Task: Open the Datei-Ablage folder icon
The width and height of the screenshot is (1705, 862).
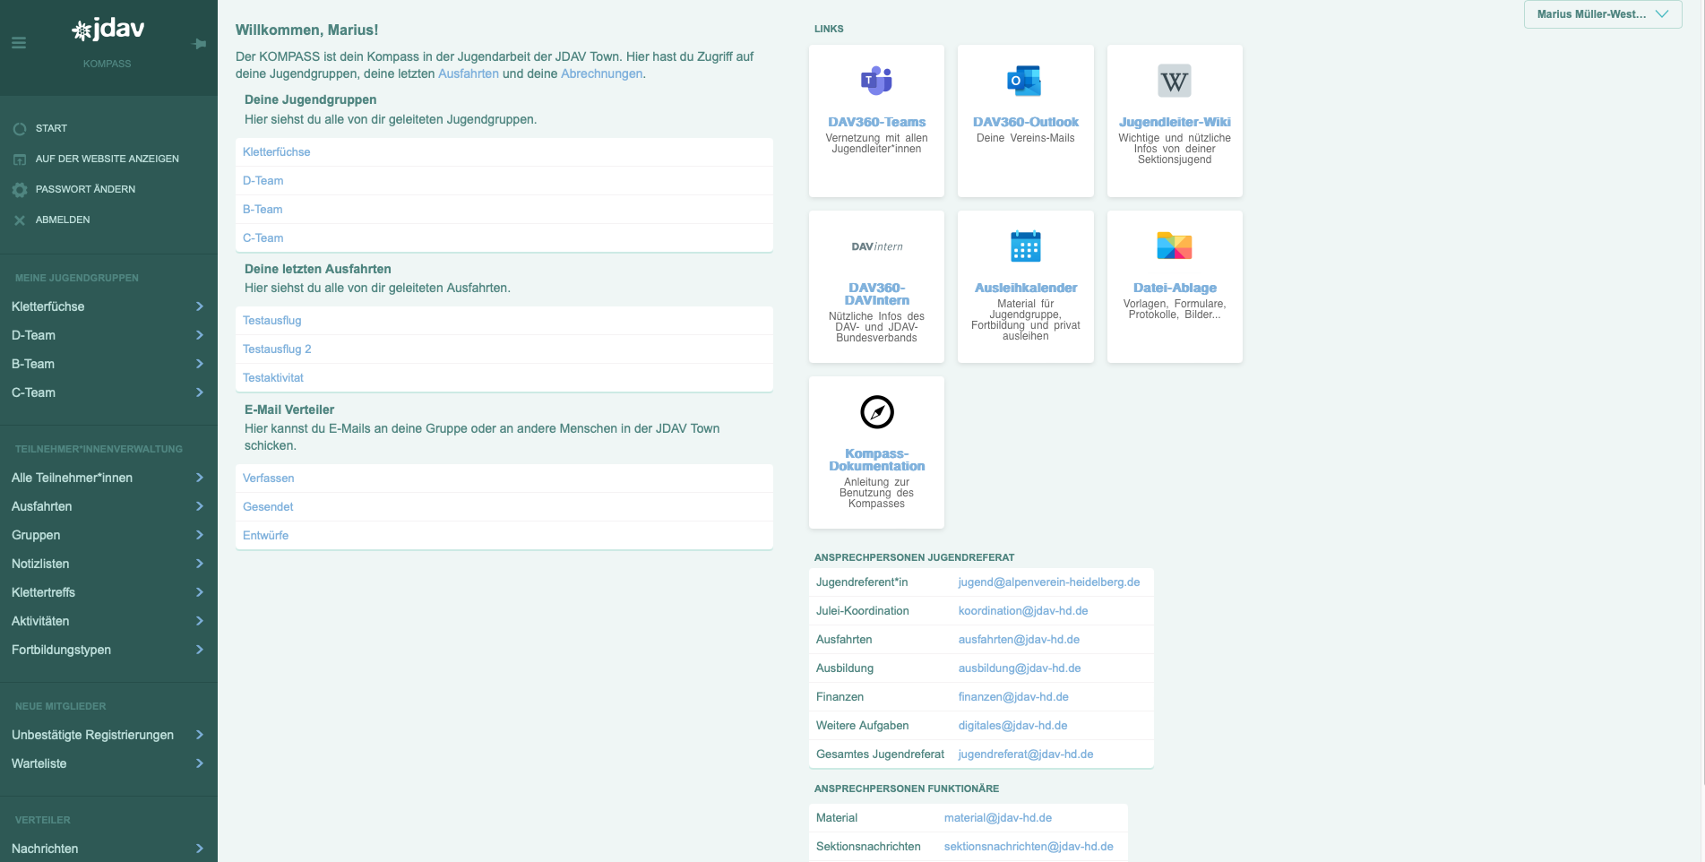Action: coord(1174,246)
